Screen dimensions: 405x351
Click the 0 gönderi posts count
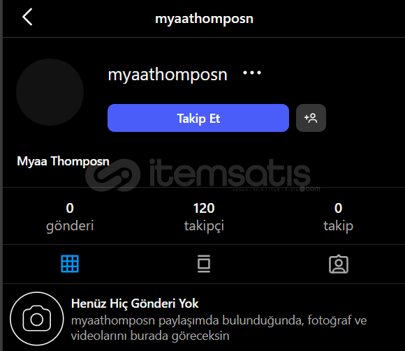(x=70, y=217)
